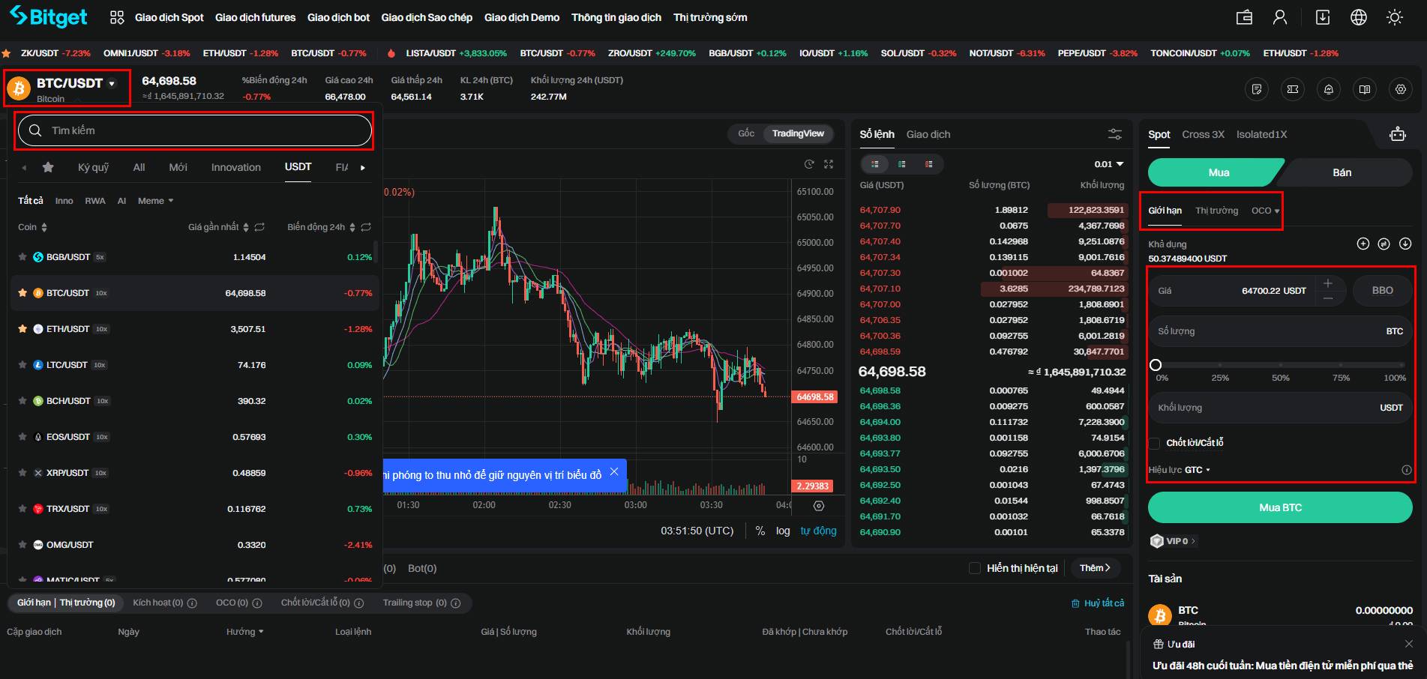1427x679 pixels.
Task: Open the globe language selector icon
Action: [x=1359, y=17]
